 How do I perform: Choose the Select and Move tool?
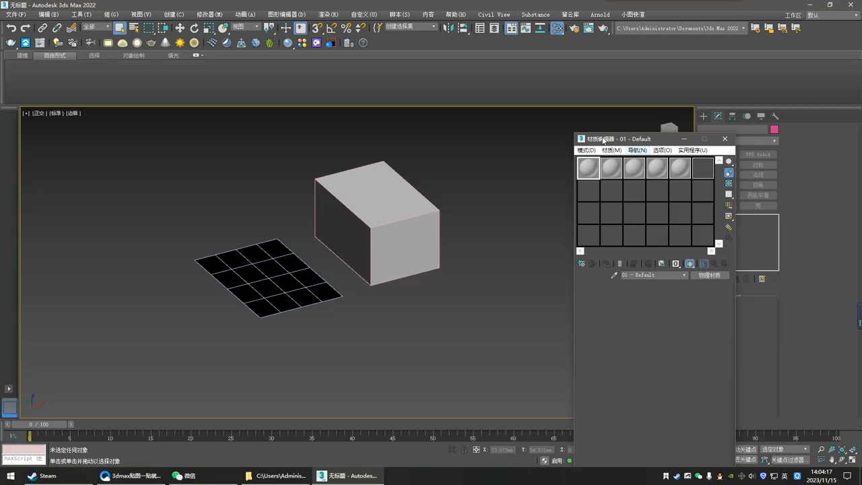pos(180,28)
